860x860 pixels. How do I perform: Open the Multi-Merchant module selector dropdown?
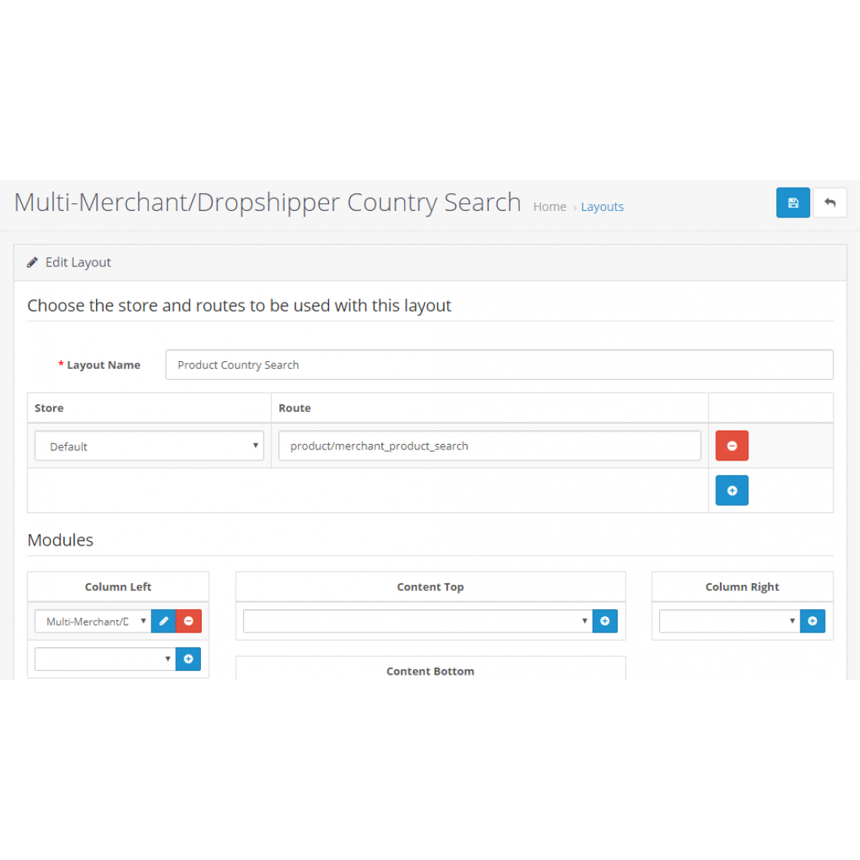click(x=91, y=621)
